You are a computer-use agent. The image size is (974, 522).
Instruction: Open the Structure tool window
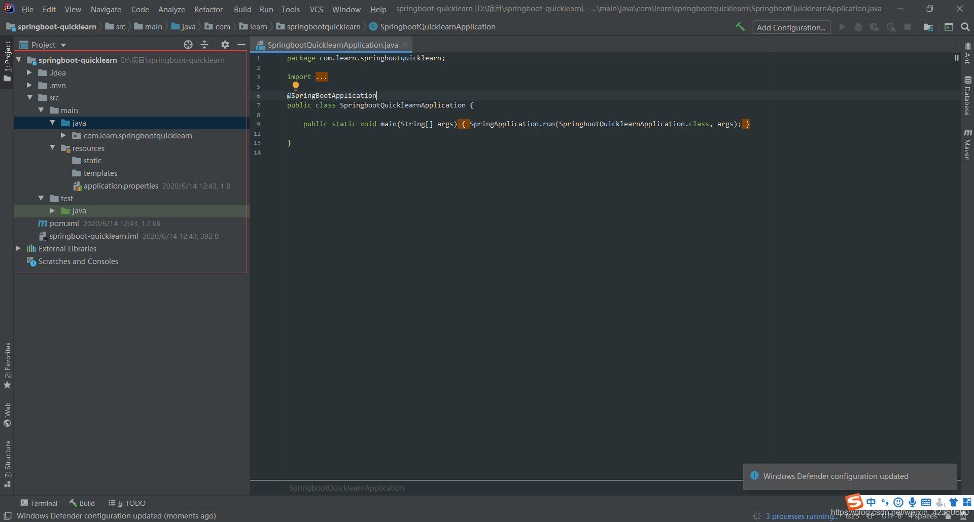coord(7,464)
